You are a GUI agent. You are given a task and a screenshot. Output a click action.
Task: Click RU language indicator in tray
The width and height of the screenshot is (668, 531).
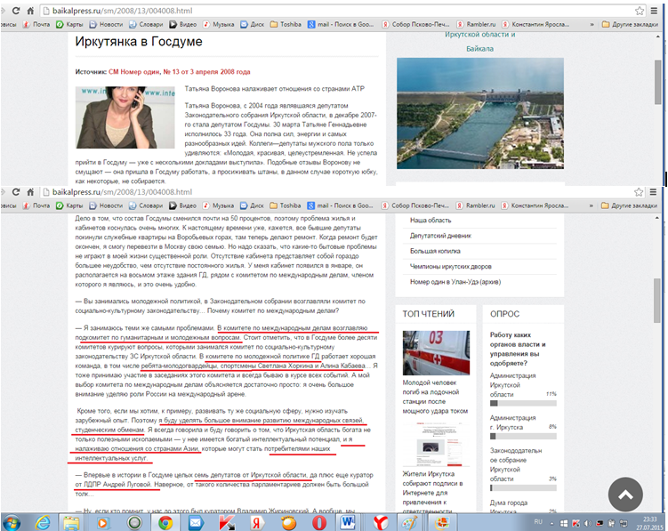(x=538, y=522)
